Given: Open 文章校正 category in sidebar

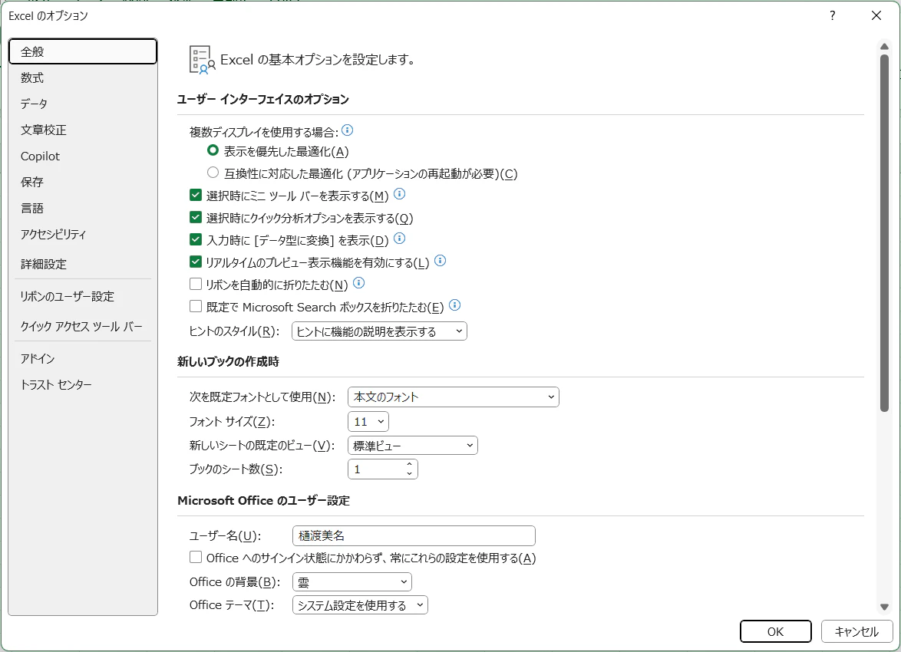Looking at the screenshot, I should (83, 130).
